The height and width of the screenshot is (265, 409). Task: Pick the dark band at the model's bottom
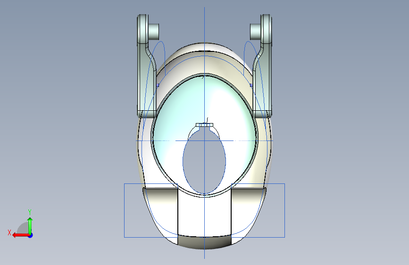point(205,241)
